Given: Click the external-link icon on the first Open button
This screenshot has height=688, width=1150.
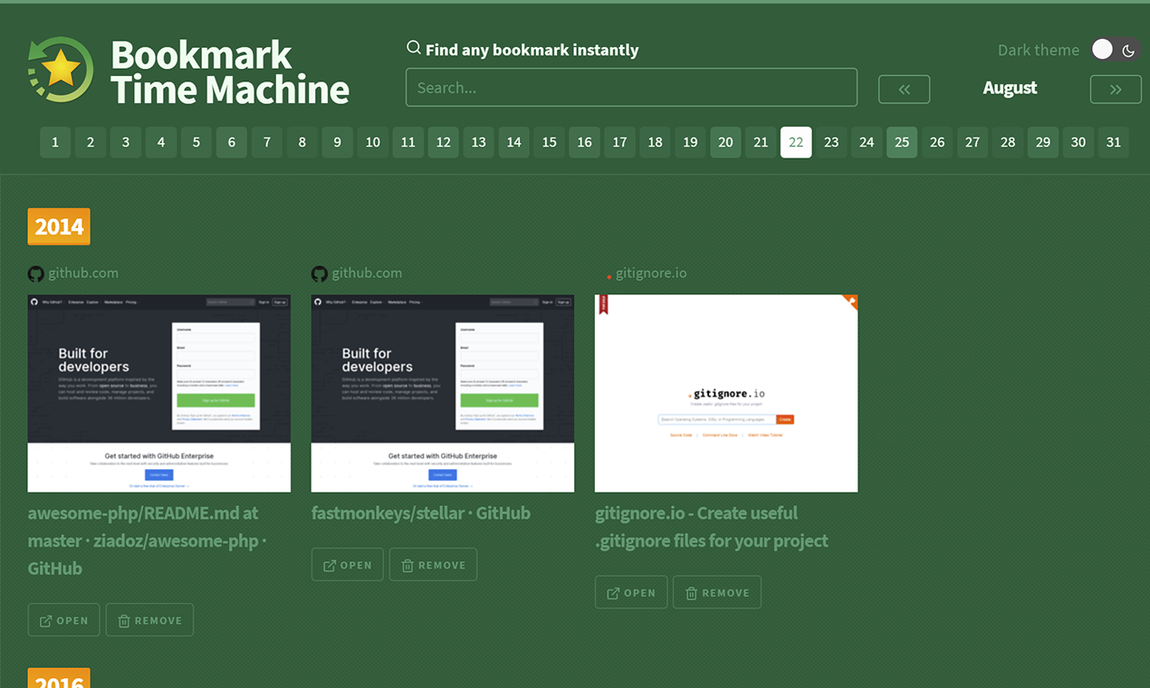Looking at the screenshot, I should [x=44, y=619].
